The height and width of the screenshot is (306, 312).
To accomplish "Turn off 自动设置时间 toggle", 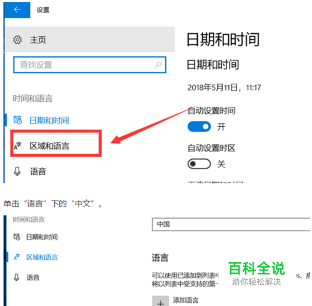I will pyautogui.click(x=199, y=127).
